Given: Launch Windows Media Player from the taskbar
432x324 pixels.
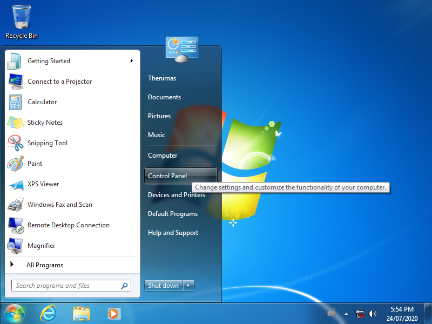Looking at the screenshot, I should [114, 314].
